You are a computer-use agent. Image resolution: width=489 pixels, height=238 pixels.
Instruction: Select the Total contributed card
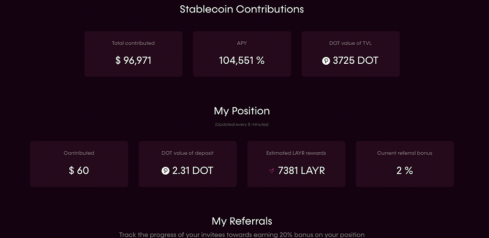[x=133, y=54]
